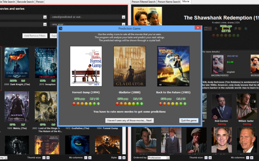This screenshot has width=259, height=161.
Task: Open the Person Filtered Search tab
Action: [143, 2]
